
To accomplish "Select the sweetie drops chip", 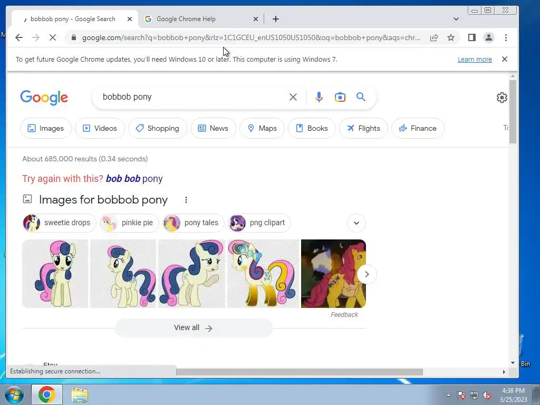I will coord(59,223).
